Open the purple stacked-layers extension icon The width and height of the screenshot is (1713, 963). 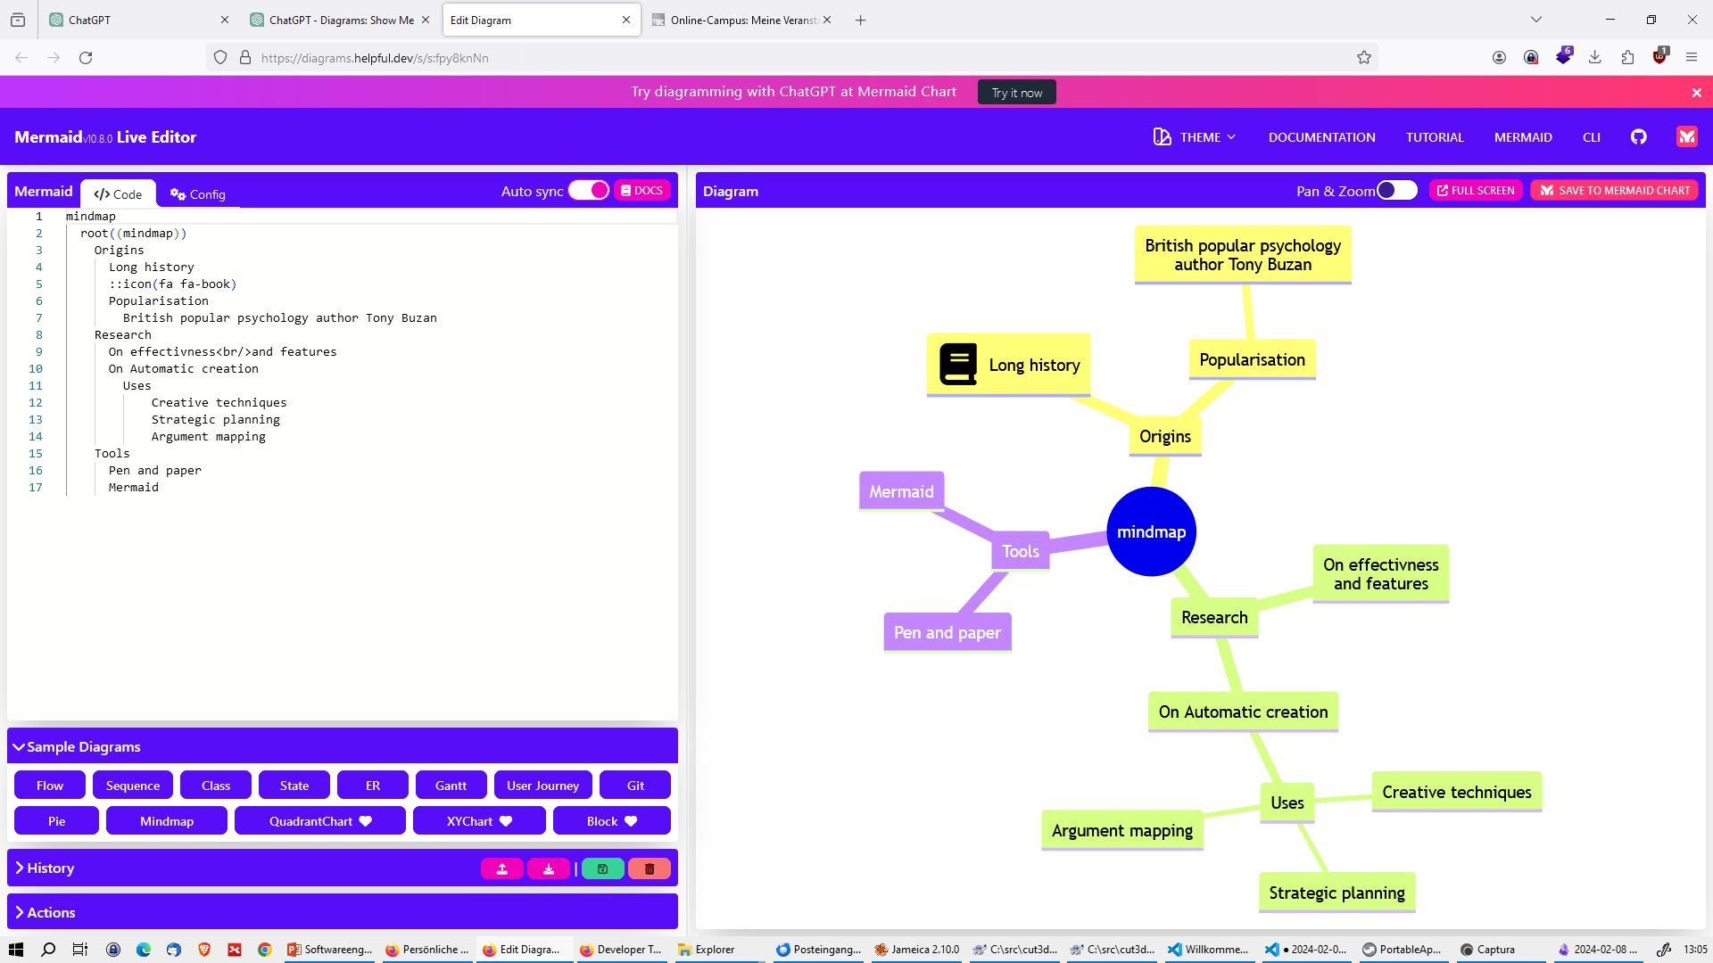[x=1563, y=57]
